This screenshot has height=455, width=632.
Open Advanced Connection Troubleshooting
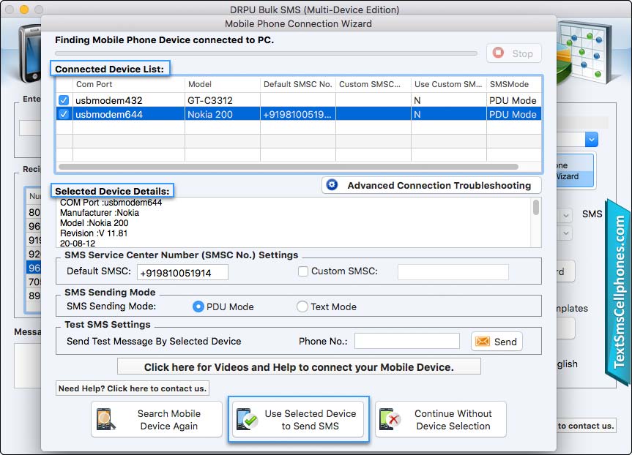pos(431,185)
